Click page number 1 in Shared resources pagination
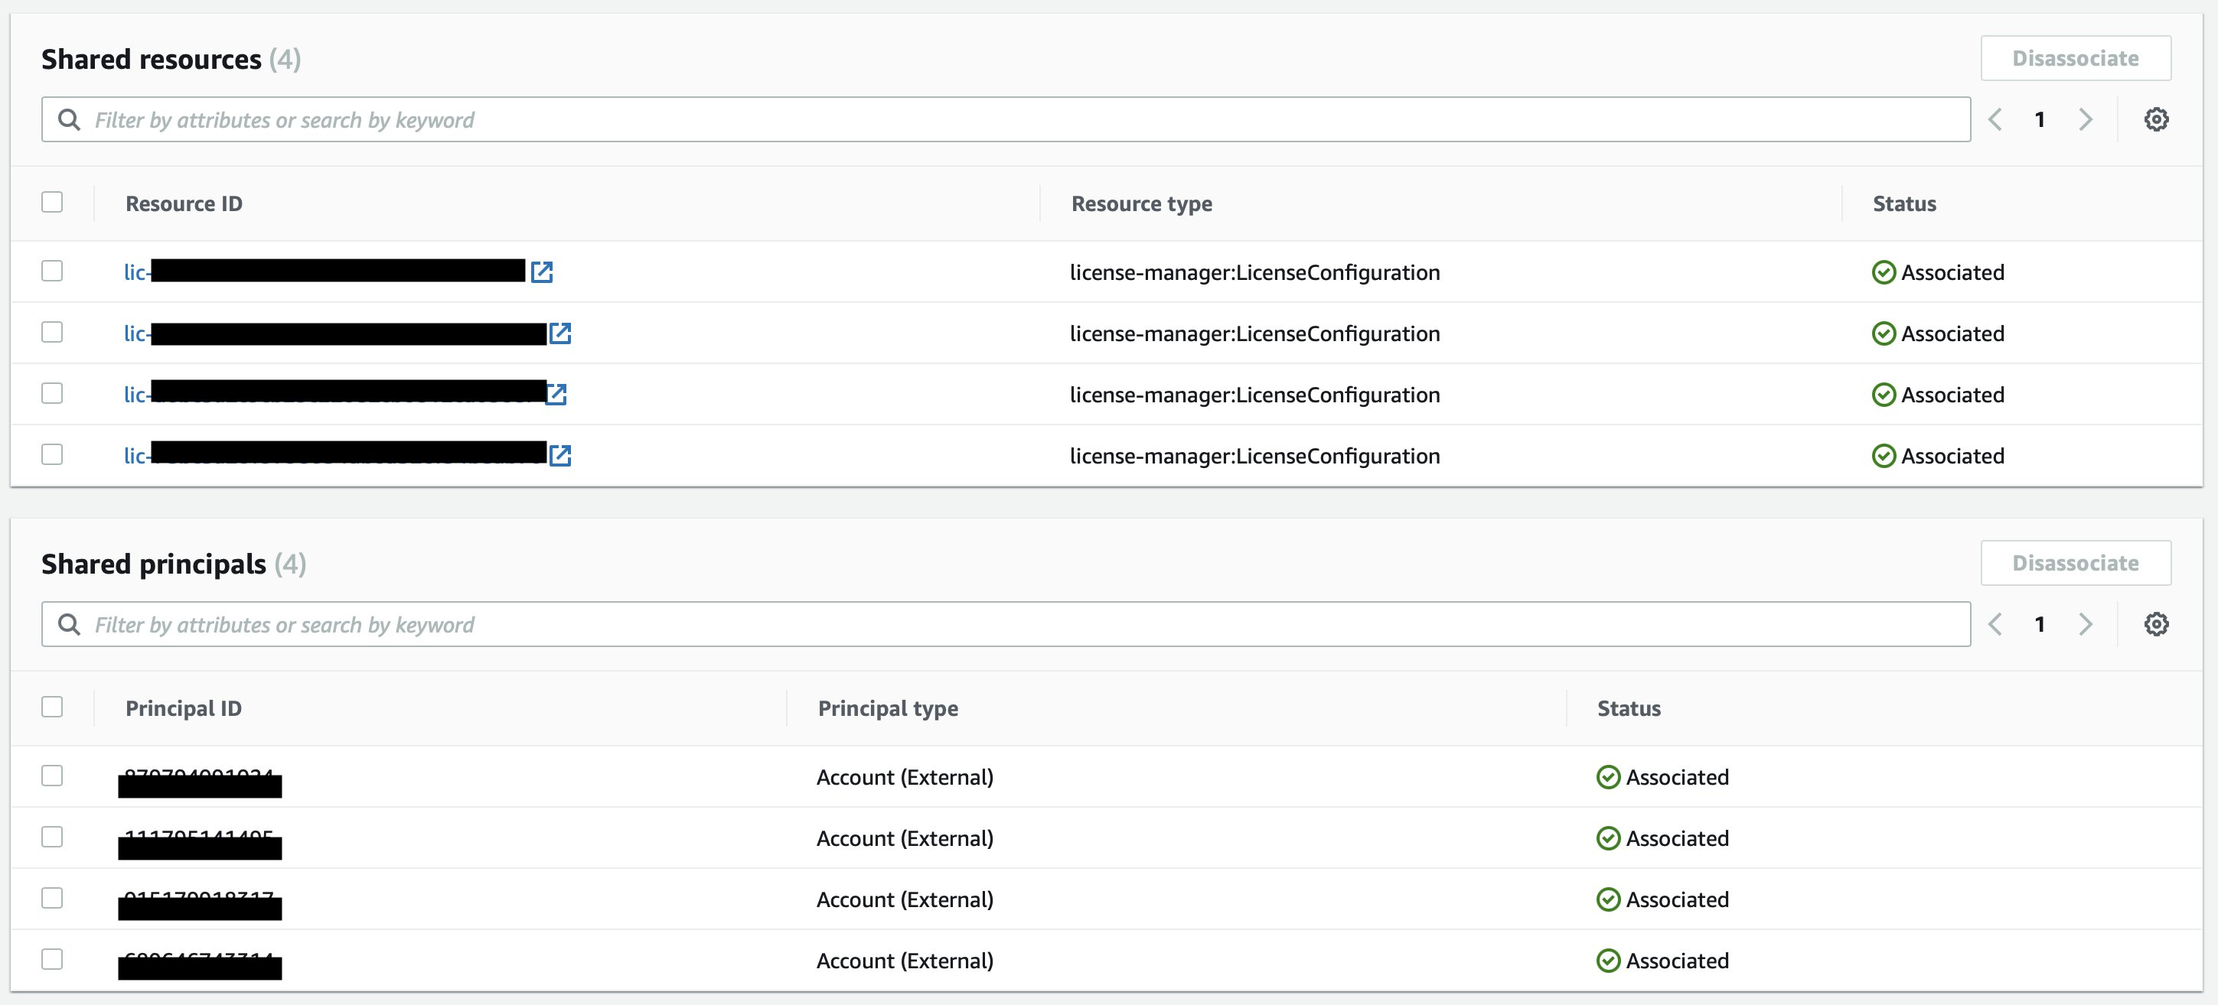 click(x=2040, y=119)
